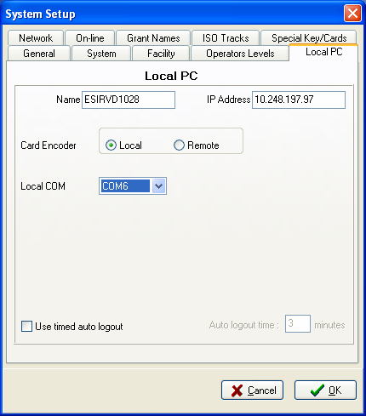Screen dimensions: 366x416
Task: Click the red X icon on Cancel
Action: (237, 390)
